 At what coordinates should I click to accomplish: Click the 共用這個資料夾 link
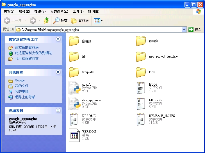[x=27, y=59]
